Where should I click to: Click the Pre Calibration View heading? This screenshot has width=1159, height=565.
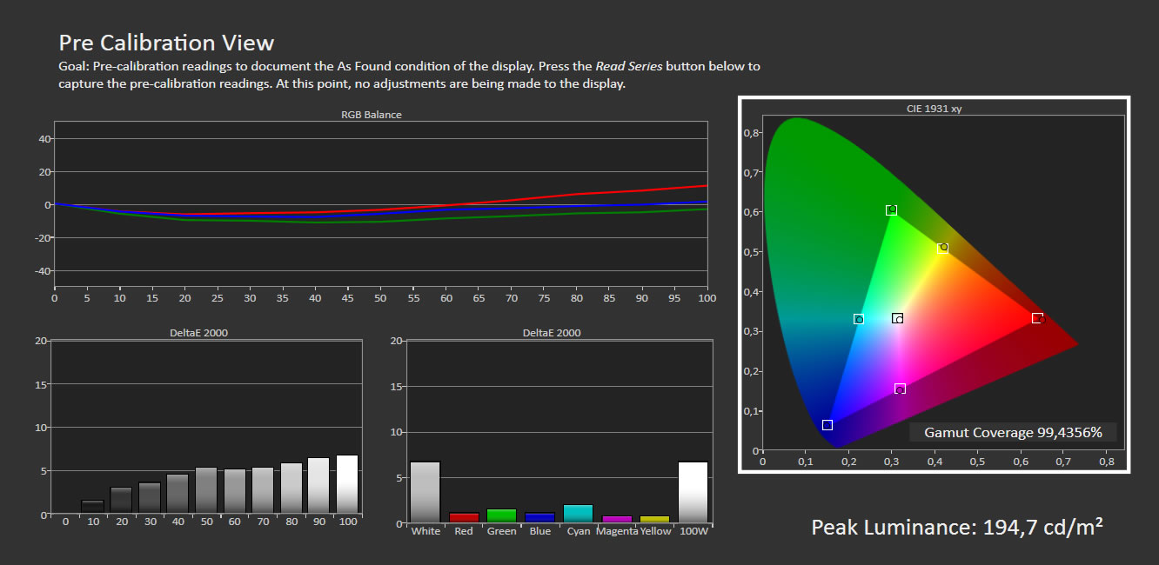[166, 43]
